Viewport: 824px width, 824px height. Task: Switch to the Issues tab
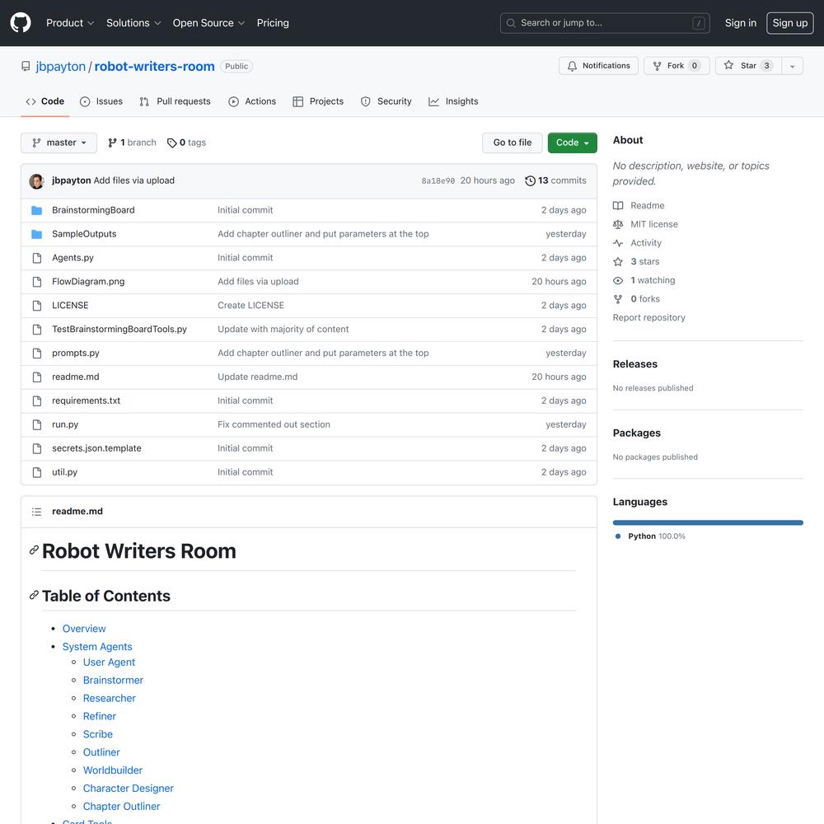[x=101, y=101]
